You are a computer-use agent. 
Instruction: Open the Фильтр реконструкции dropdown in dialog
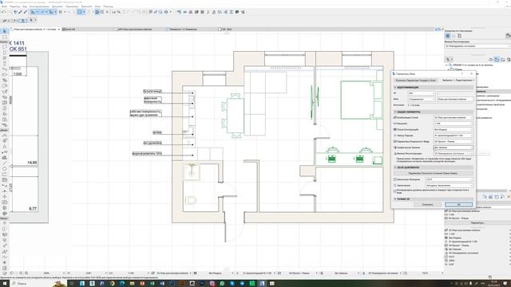click(x=453, y=153)
